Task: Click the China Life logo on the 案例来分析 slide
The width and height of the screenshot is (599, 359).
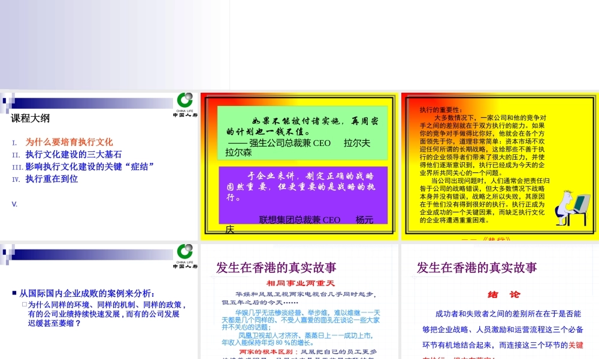Action: pos(185,256)
